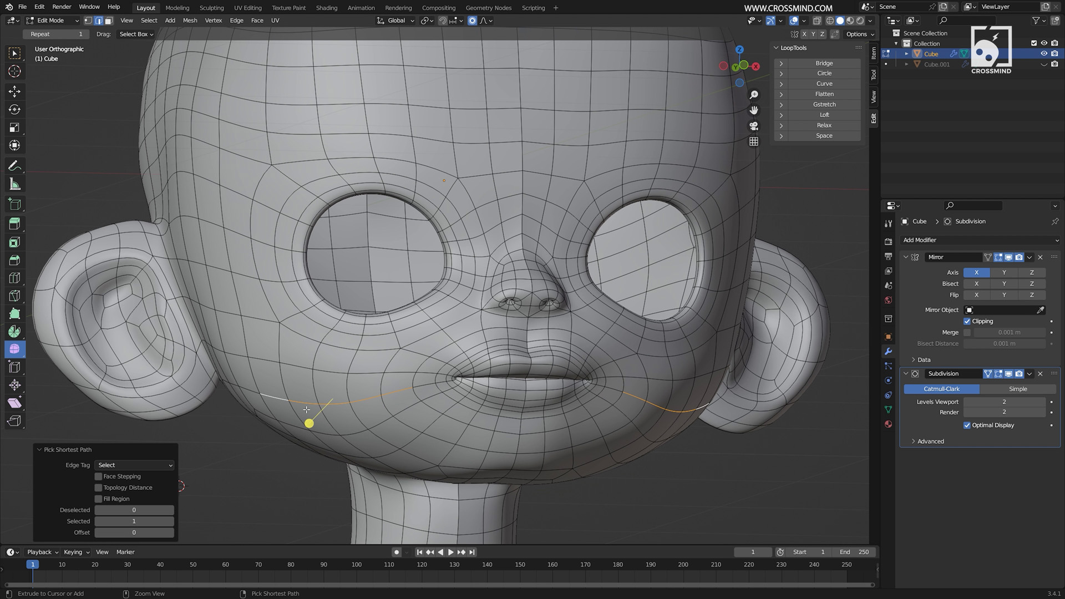Viewport: 1065px width, 599px height.
Task: Expand the Advanced subdivision section
Action: click(930, 441)
